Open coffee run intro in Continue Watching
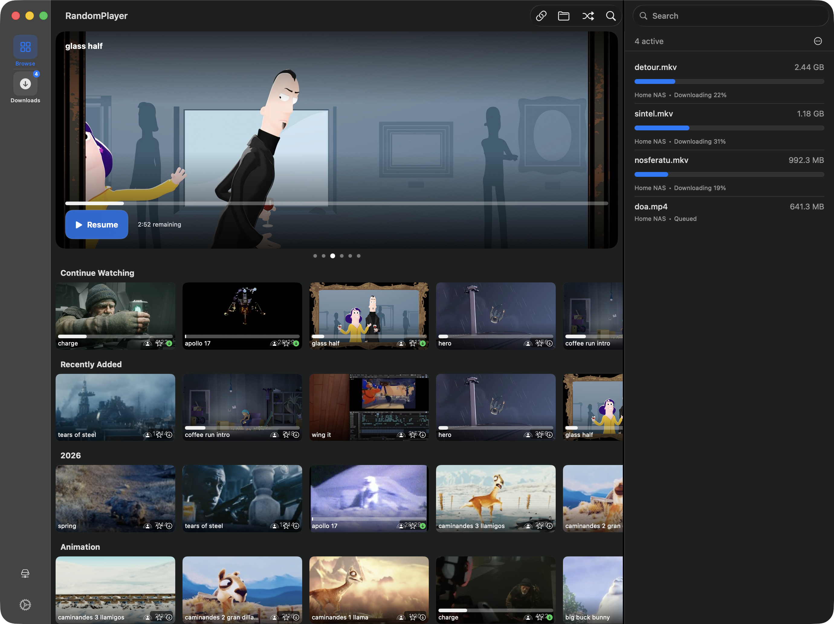 [x=593, y=316]
